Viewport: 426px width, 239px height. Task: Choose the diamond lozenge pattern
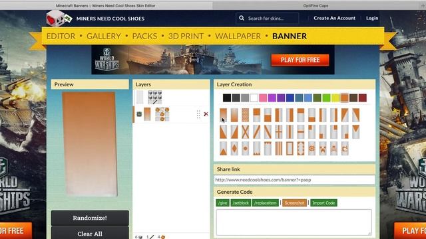[x=234, y=149]
